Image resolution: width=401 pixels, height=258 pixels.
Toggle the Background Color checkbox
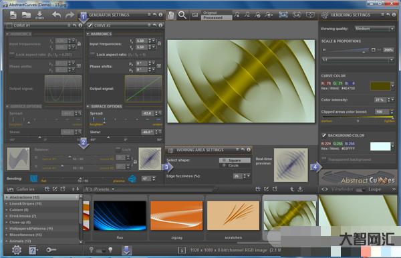tap(323, 135)
